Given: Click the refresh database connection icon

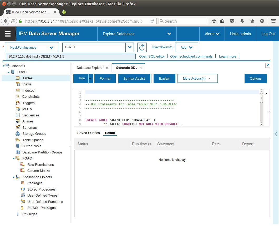Looking at the screenshot, I should [142, 47].
